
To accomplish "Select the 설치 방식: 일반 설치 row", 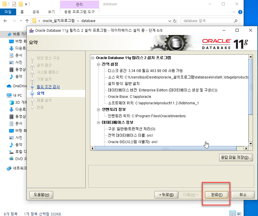I will [124, 84].
